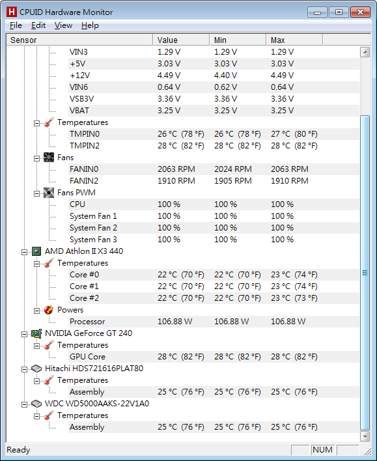Click the Sensor column header
This screenshot has height=461, width=377.
click(x=79, y=40)
